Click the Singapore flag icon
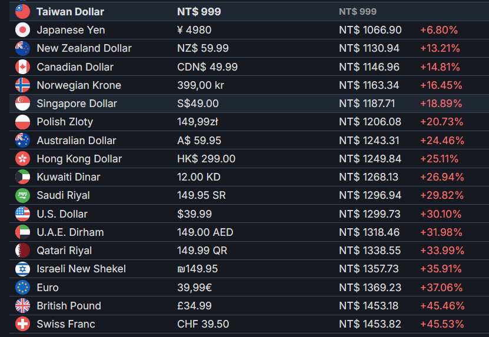This screenshot has height=337, width=489. click(22, 104)
